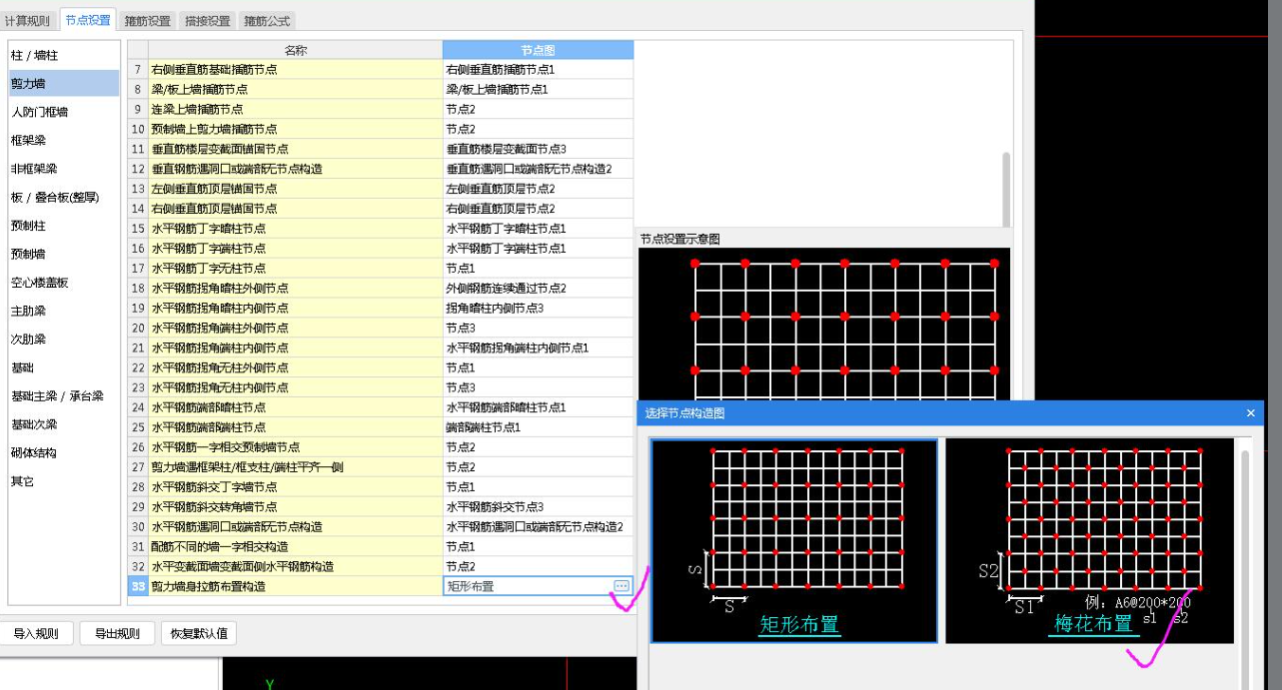Screen dimensions: 1282x690
Task: Select 空心楼盖板 in the component list
Action: click(x=64, y=283)
